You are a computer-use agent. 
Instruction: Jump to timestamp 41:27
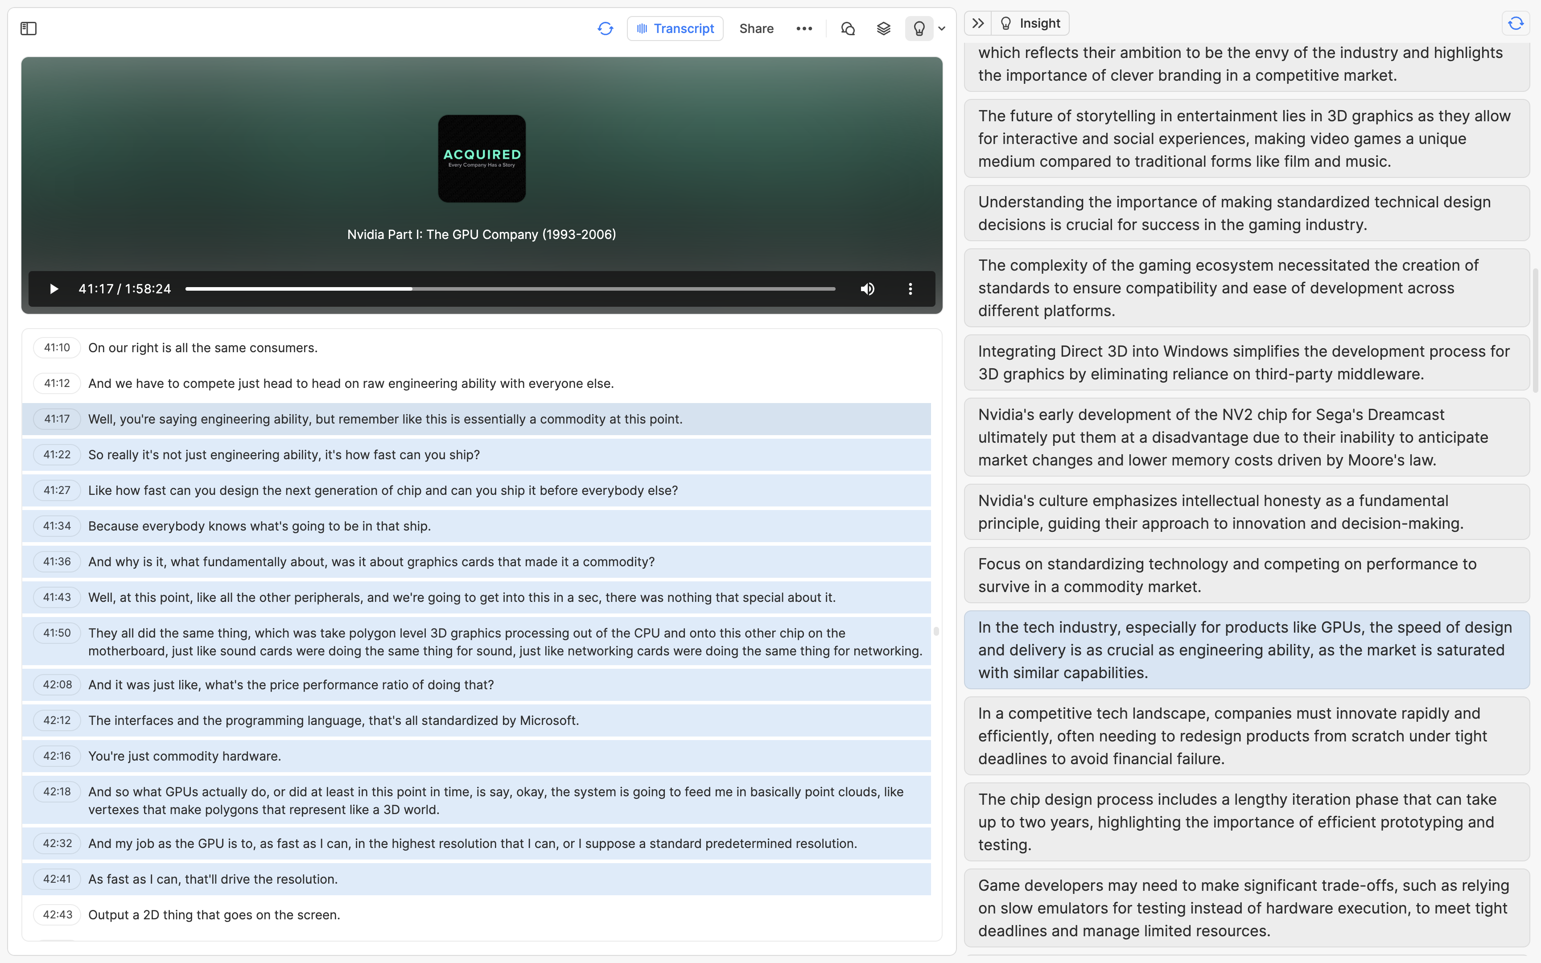tap(57, 490)
